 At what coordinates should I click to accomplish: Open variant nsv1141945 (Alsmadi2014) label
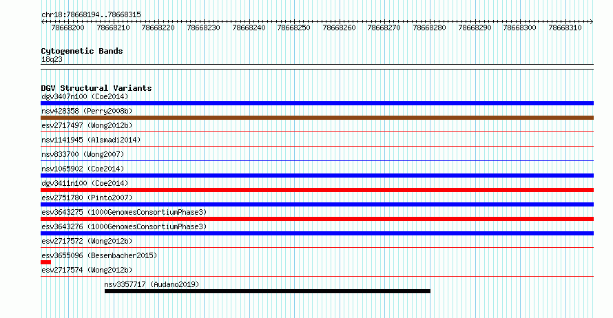pyautogui.click(x=91, y=140)
